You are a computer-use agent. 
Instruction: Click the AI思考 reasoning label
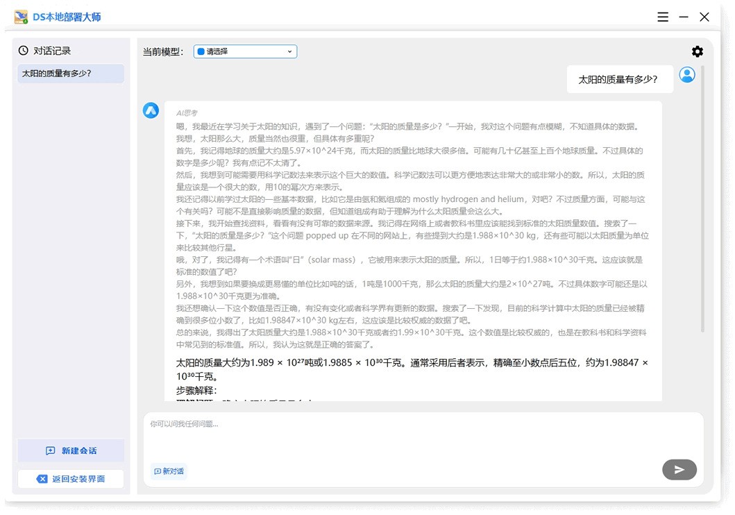point(186,112)
